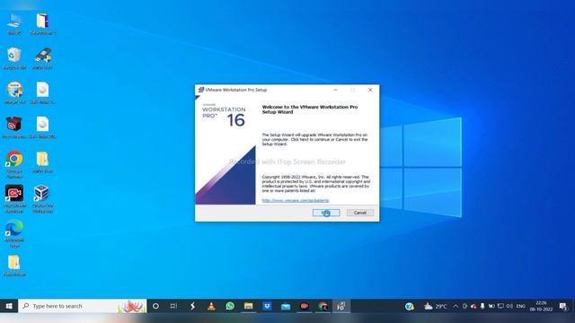Open the volume control tray icon

[x=509, y=306]
